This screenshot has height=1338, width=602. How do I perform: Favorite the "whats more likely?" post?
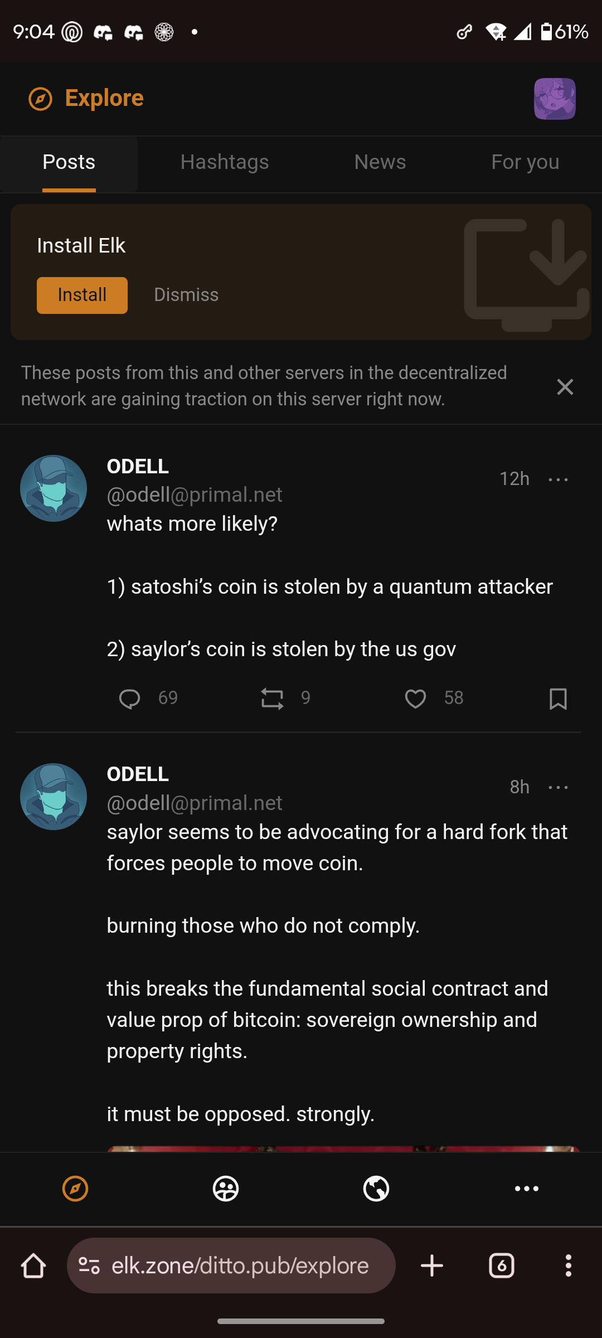415,699
